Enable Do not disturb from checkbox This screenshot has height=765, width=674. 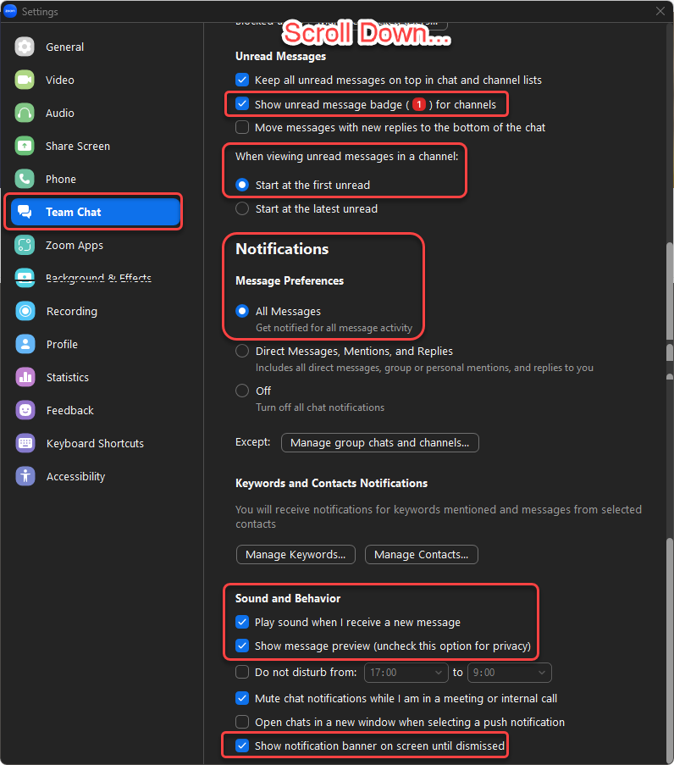click(x=242, y=673)
